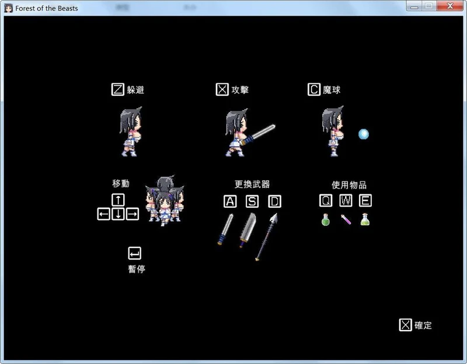The width and height of the screenshot is (467, 364).
Task: Click the X key icon beside 攻擊
Action: tap(222, 89)
